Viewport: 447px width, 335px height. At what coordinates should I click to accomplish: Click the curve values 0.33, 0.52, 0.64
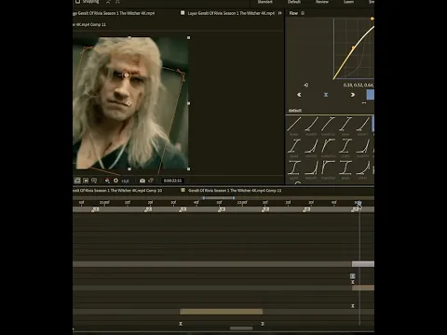point(359,85)
